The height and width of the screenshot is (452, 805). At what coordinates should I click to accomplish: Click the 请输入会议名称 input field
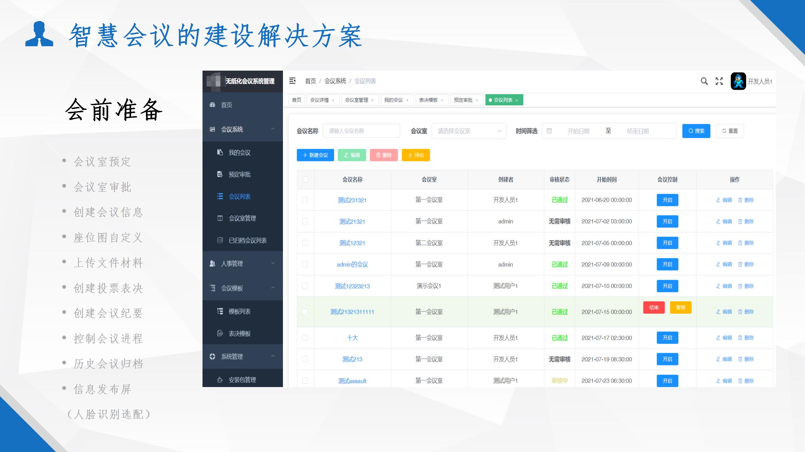[361, 131]
